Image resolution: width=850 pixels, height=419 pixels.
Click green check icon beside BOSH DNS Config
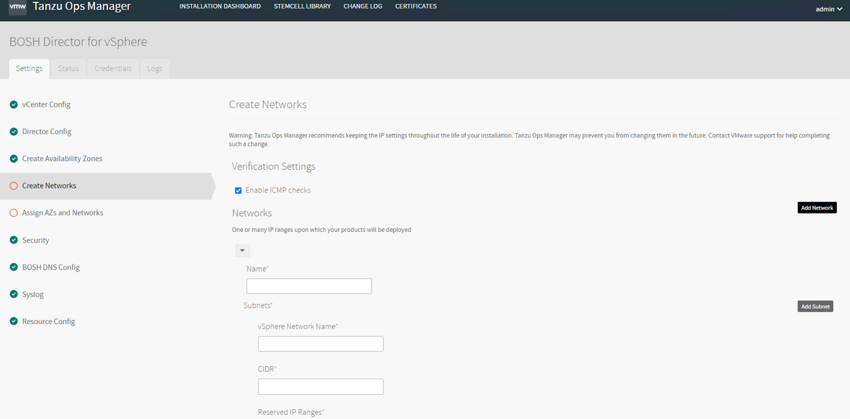[x=14, y=267]
